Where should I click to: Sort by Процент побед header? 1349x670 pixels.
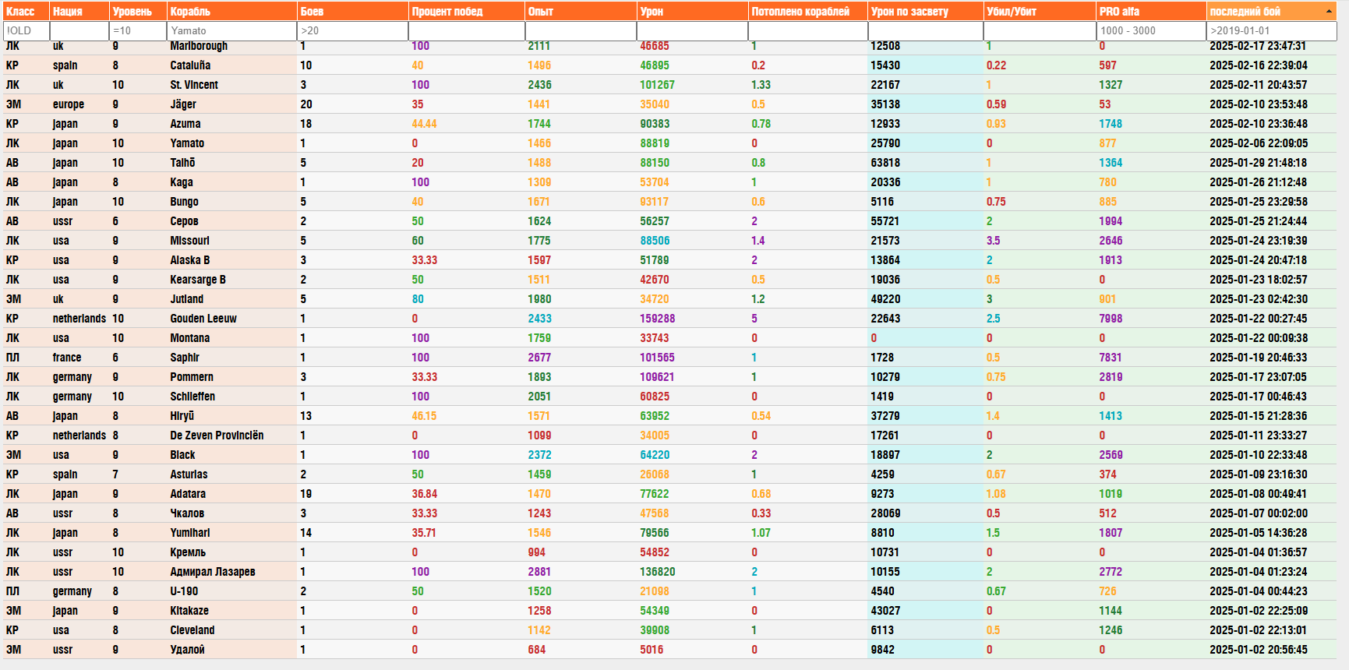[x=447, y=12]
